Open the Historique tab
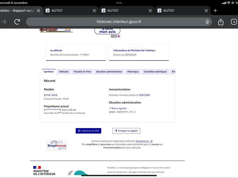The height and width of the screenshot is (178, 238). tap(133, 72)
